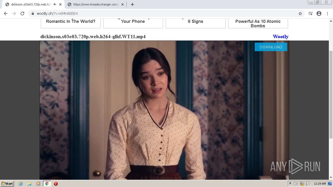This screenshot has width=333, height=187.
Task: Click the video file title text
Action: click(x=93, y=37)
